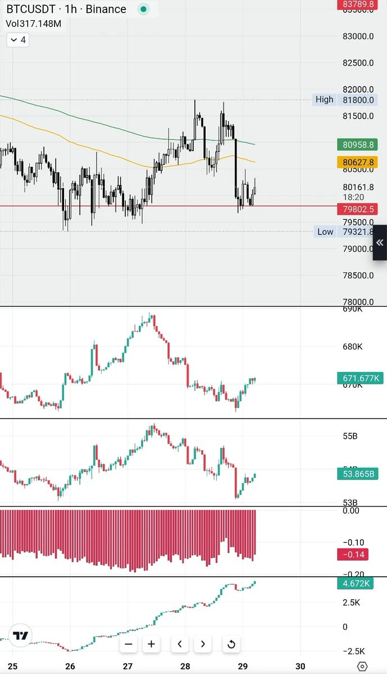Zoom in with the plus button
The width and height of the screenshot is (387, 674).
pos(151,644)
